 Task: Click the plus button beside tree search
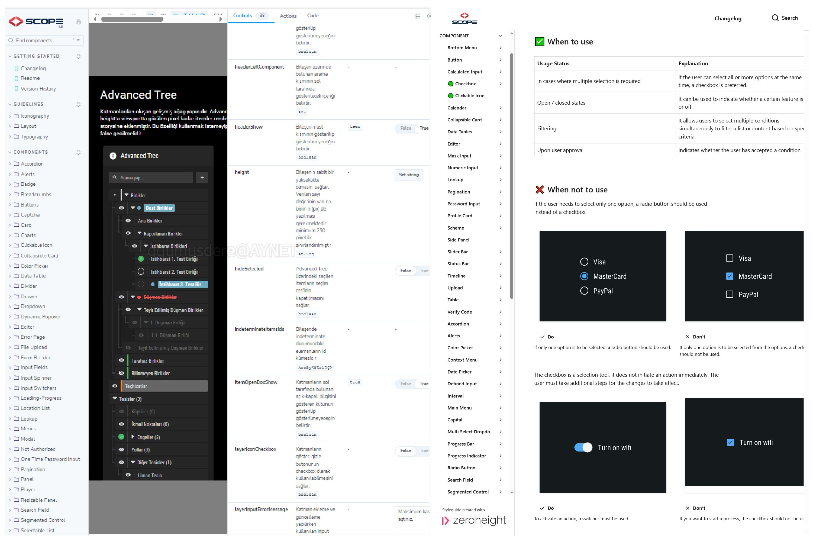click(202, 178)
